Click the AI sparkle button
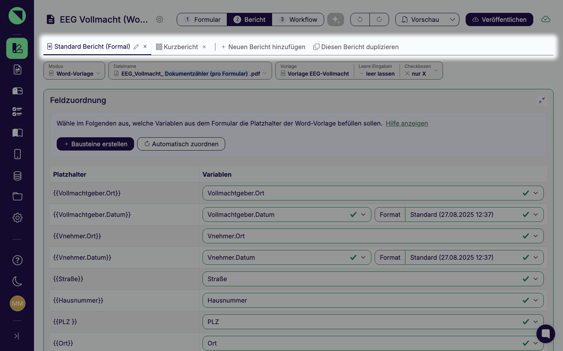Image resolution: width=563 pixels, height=351 pixels. coord(335,19)
